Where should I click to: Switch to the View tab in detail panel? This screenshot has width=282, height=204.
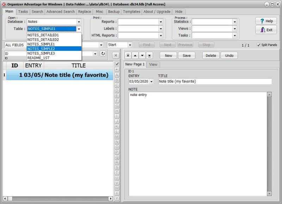tap(153, 65)
